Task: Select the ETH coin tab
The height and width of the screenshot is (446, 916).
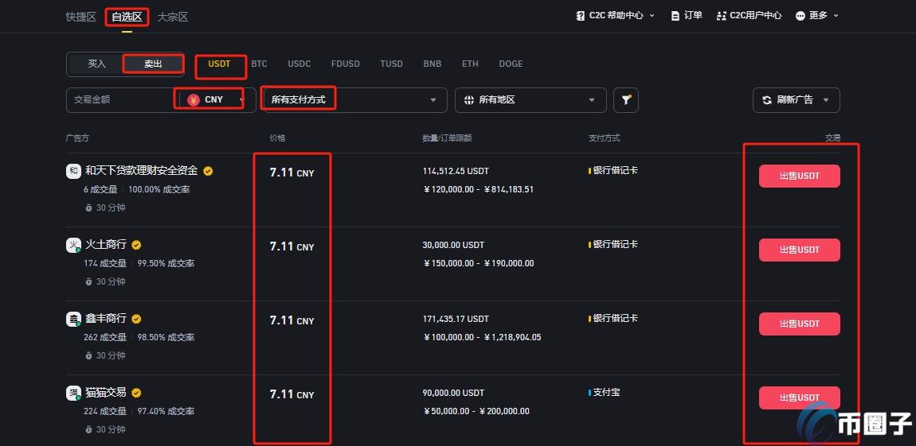Action: coord(470,64)
